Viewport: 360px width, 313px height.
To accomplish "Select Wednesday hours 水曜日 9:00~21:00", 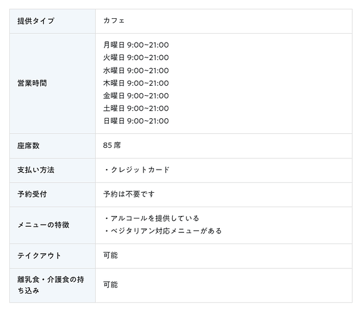I will [136, 70].
